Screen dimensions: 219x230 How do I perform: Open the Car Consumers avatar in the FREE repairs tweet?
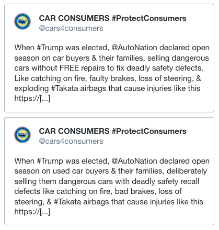(x=22, y=21)
